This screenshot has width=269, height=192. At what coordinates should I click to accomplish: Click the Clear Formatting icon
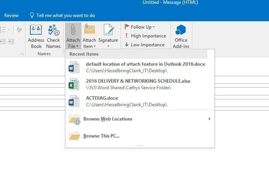[x=19, y=30]
